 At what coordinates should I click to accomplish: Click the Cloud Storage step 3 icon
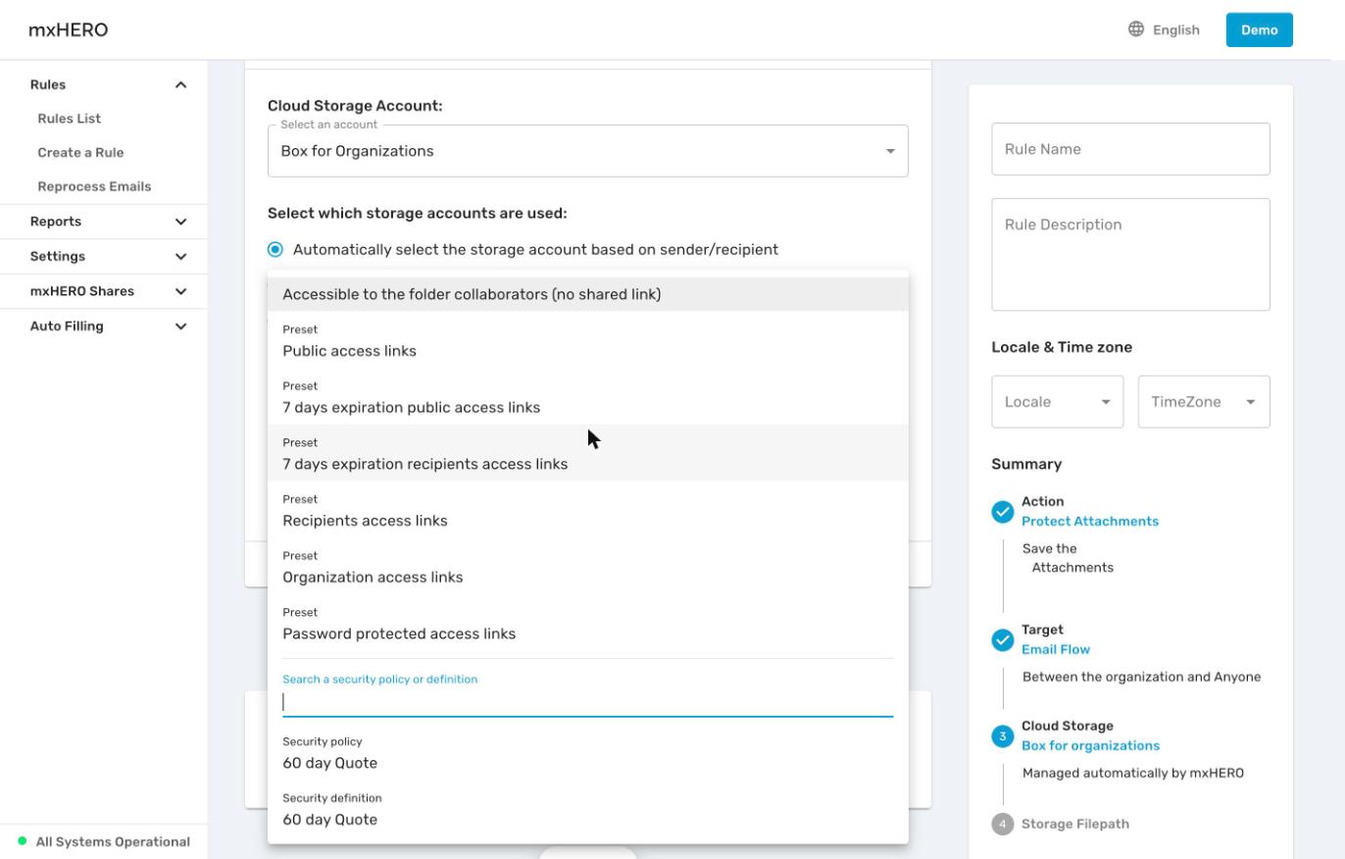pyautogui.click(x=1002, y=736)
